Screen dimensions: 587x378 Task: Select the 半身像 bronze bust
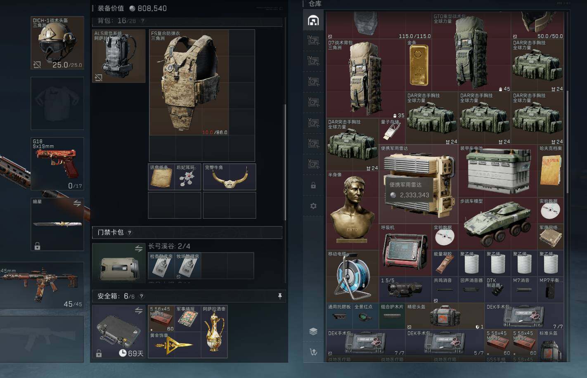click(x=353, y=210)
